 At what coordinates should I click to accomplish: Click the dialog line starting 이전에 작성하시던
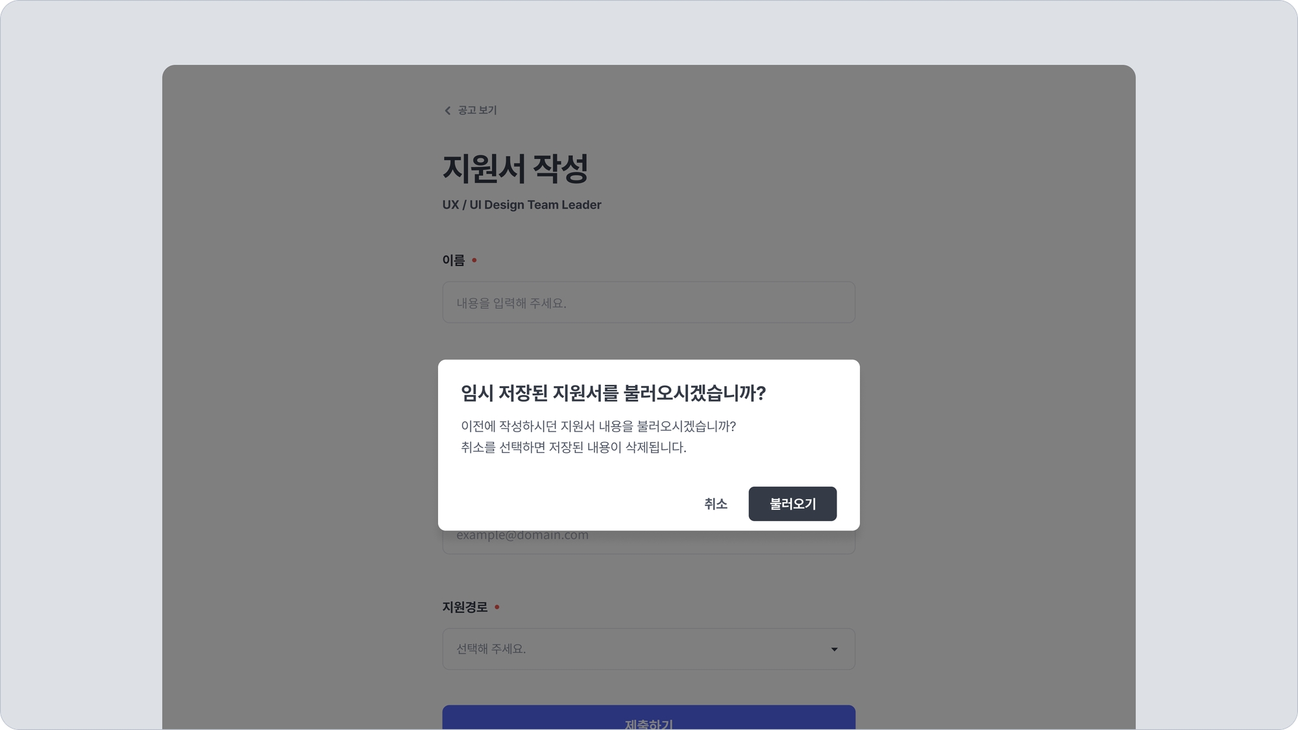[x=598, y=426]
